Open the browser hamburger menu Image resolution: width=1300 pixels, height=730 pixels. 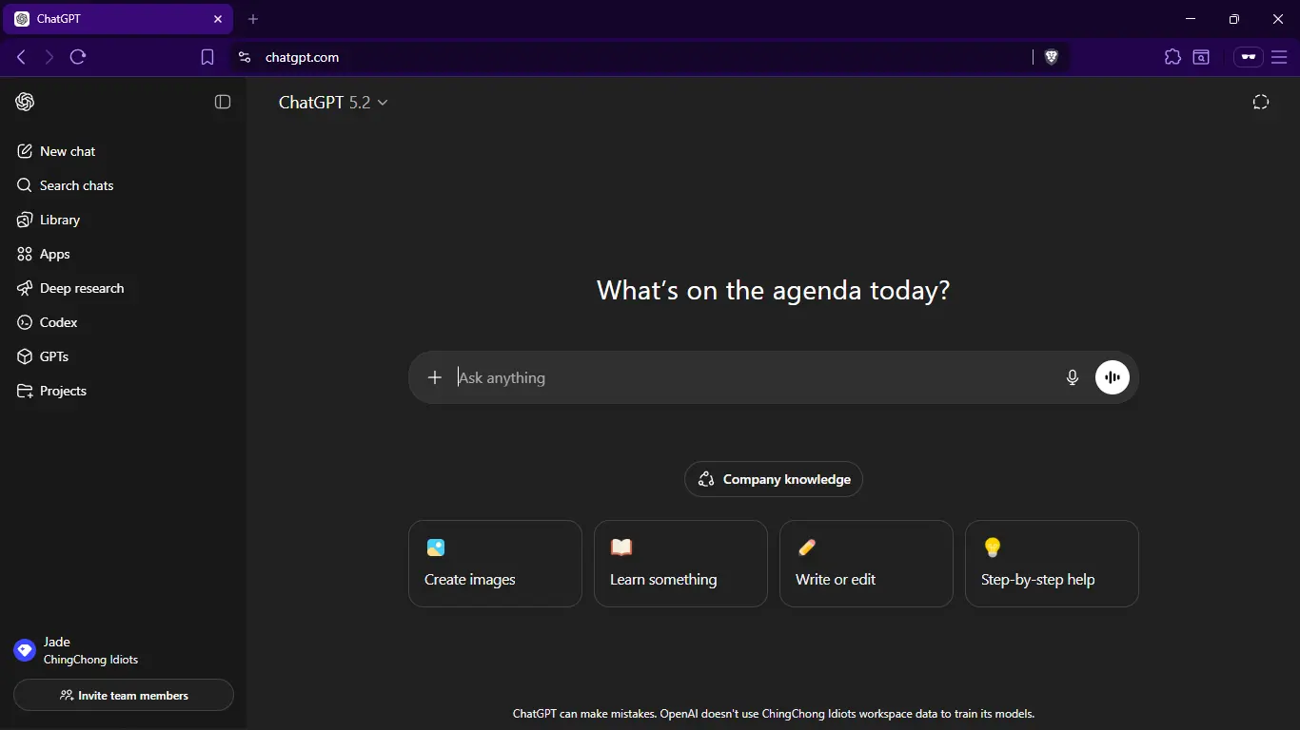(x=1279, y=57)
